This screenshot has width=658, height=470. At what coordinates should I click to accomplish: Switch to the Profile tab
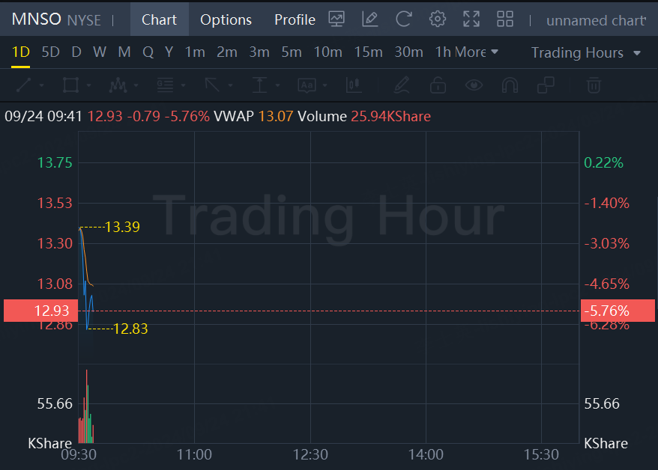295,19
